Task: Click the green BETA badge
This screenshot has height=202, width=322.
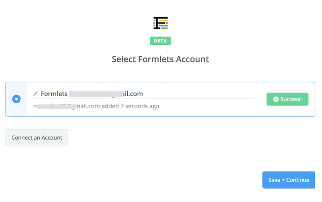Action: (x=160, y=41)
